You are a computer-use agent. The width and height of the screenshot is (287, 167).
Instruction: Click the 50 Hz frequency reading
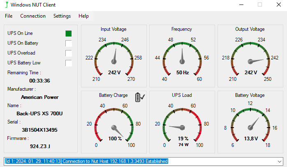(183, 73)
